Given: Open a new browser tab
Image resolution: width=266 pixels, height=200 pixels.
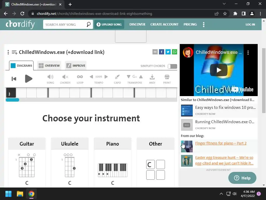Looking at the screenshot, I should point(70,4).
